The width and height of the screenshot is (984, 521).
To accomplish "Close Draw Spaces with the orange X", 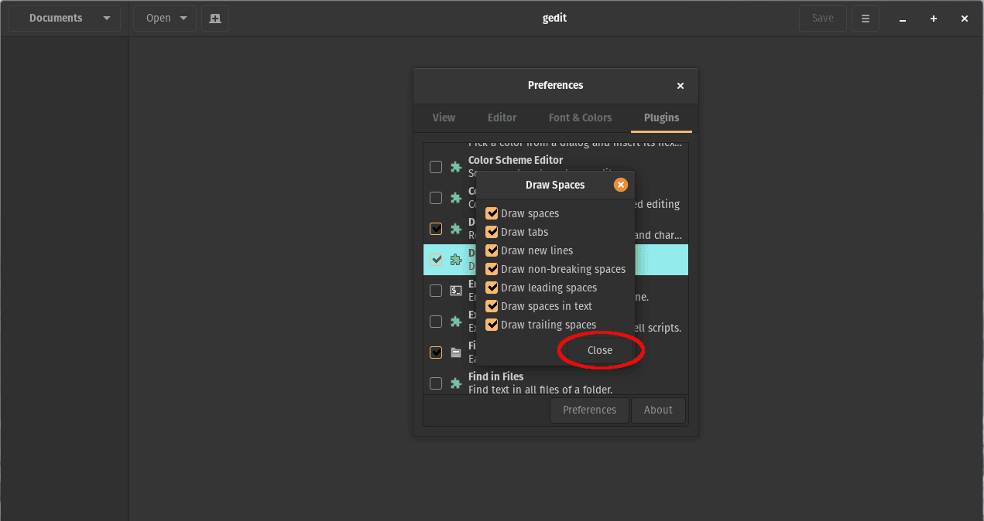I will point(620,185).
